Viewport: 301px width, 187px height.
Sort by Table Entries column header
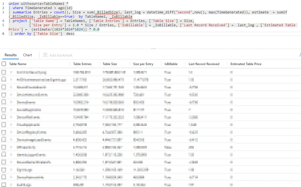82,64
